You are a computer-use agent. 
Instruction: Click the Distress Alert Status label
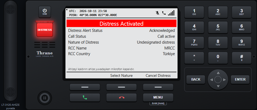85,31
